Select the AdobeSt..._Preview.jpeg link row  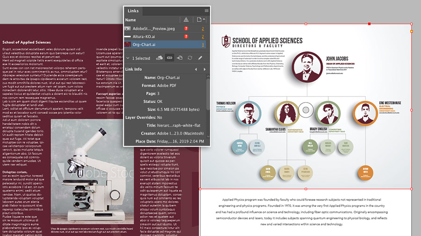[x=165, y=28]
